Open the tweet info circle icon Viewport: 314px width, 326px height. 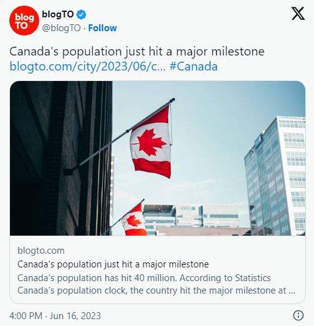(298, 315)
